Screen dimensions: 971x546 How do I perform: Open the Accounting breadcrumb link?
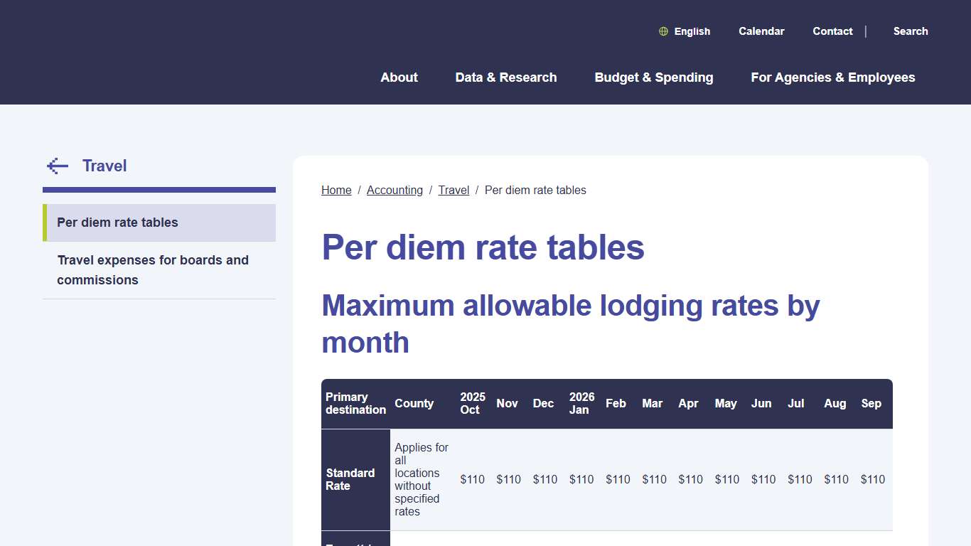(395, 190)
